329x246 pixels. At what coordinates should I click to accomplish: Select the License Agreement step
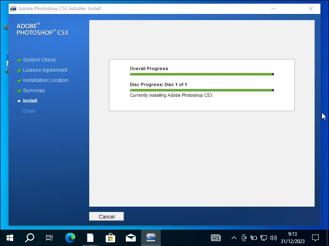45,70
